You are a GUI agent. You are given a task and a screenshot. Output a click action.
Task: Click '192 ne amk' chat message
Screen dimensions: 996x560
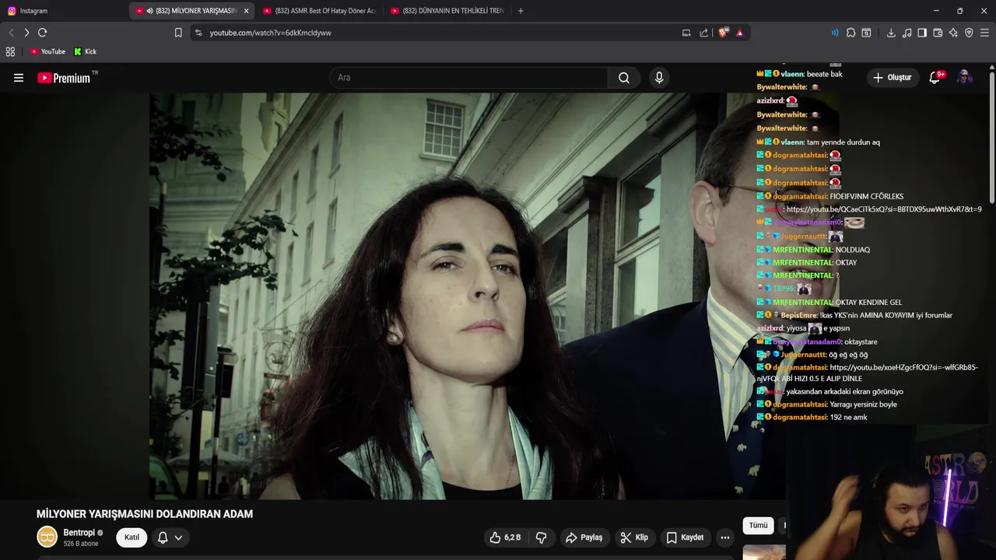(812, 417)
